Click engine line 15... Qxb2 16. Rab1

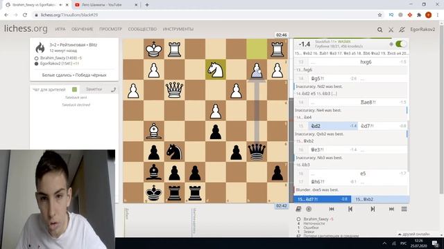[x=351, y=53]
